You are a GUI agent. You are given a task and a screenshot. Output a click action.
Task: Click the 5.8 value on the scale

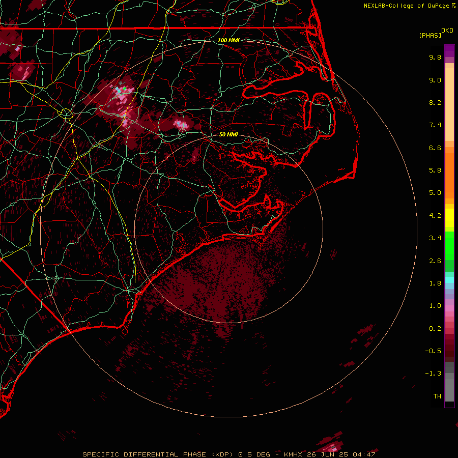pyautogui.click(x=435, y=170)
